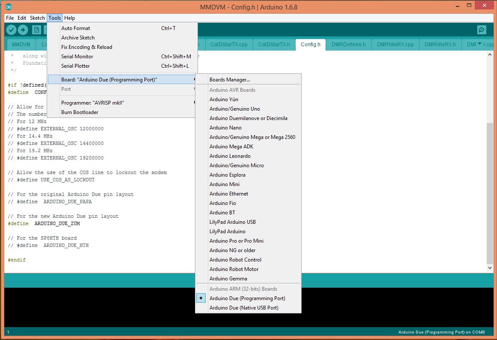Switch to the Config.h tab
The image size is (497, 340).
tap(311, 45)
